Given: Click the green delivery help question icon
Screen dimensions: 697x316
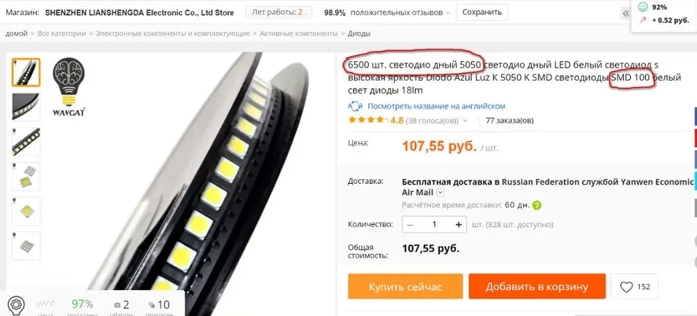Looking at the screenshot, I should click(x=537, y=205).
